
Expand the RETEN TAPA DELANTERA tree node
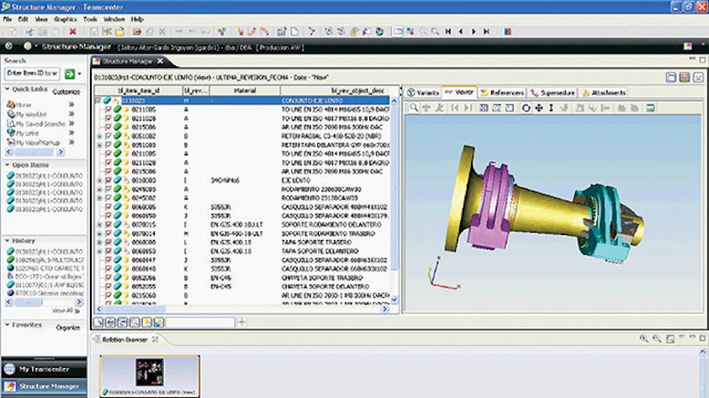(x=99, y=145)
